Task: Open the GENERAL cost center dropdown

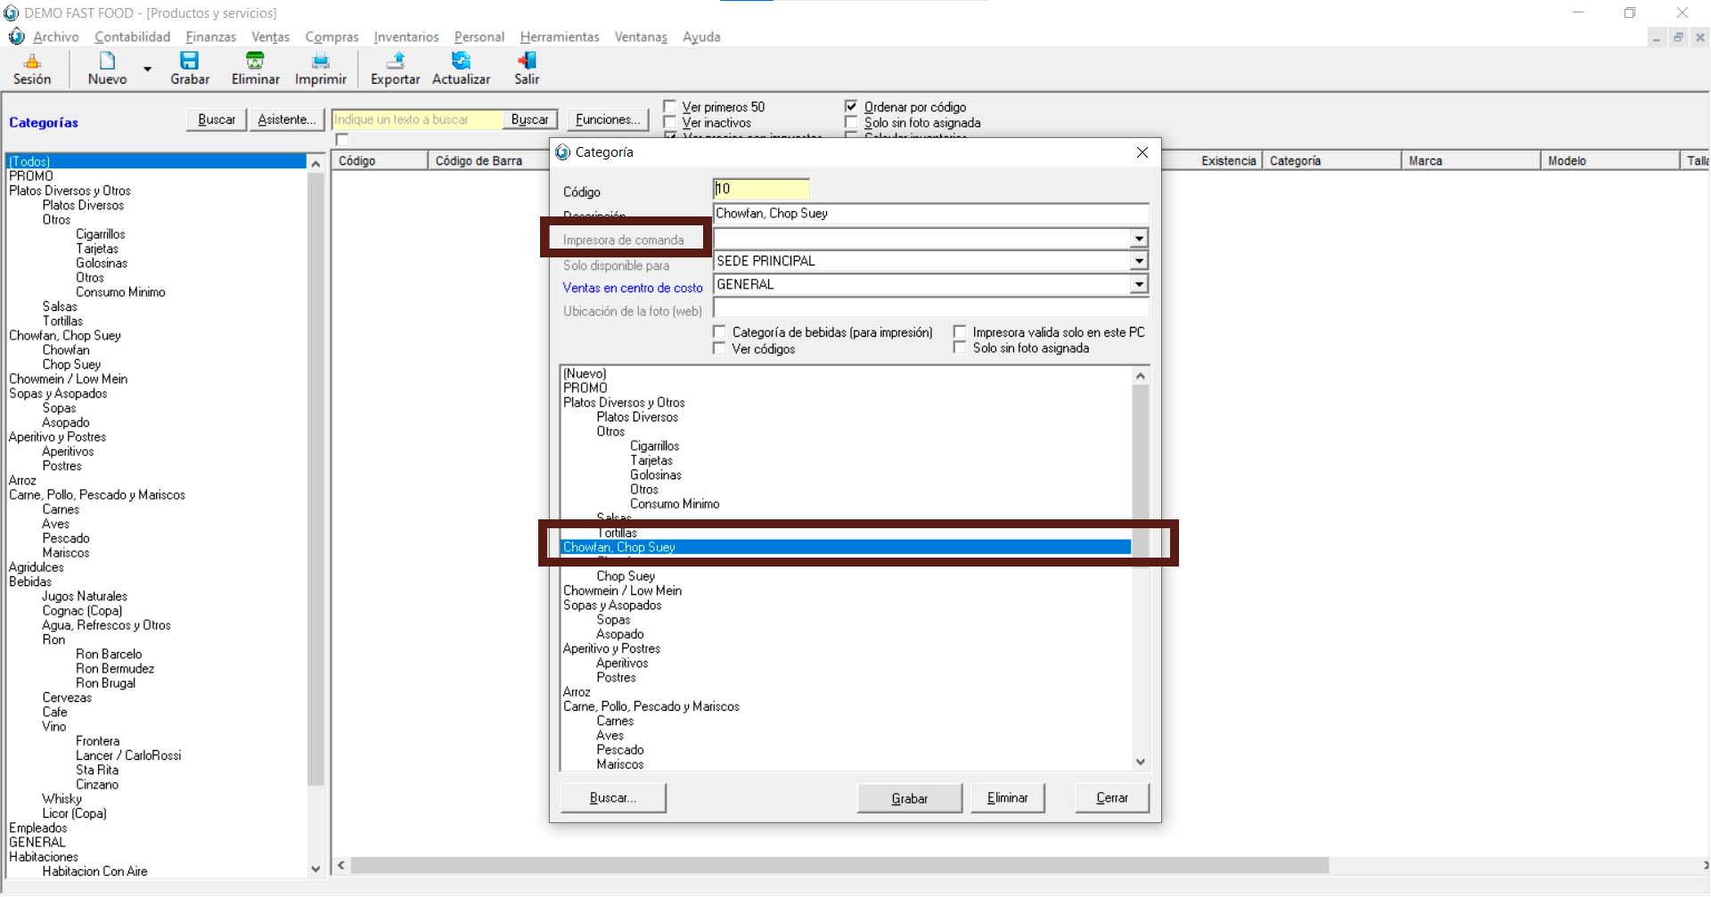Action: pos(1139,285)
